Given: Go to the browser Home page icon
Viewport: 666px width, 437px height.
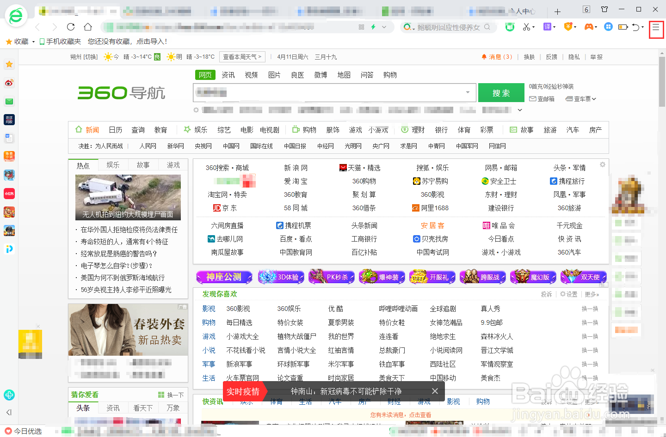Looking at the screenshot, I should pos(88,27).
